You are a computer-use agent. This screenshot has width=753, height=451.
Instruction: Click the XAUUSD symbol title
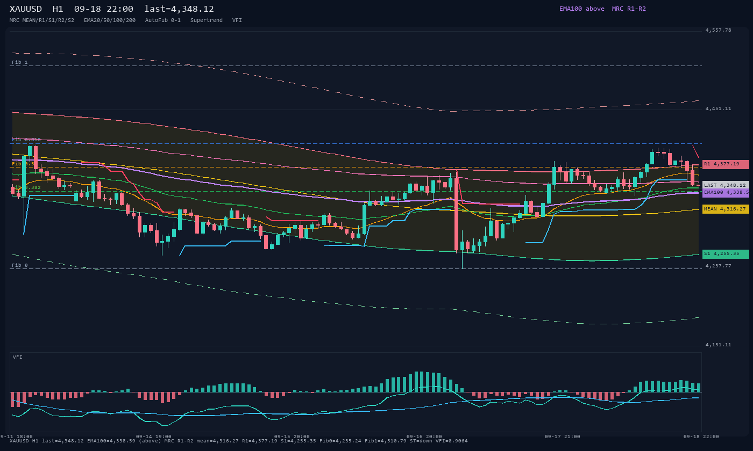coord(27,9)
